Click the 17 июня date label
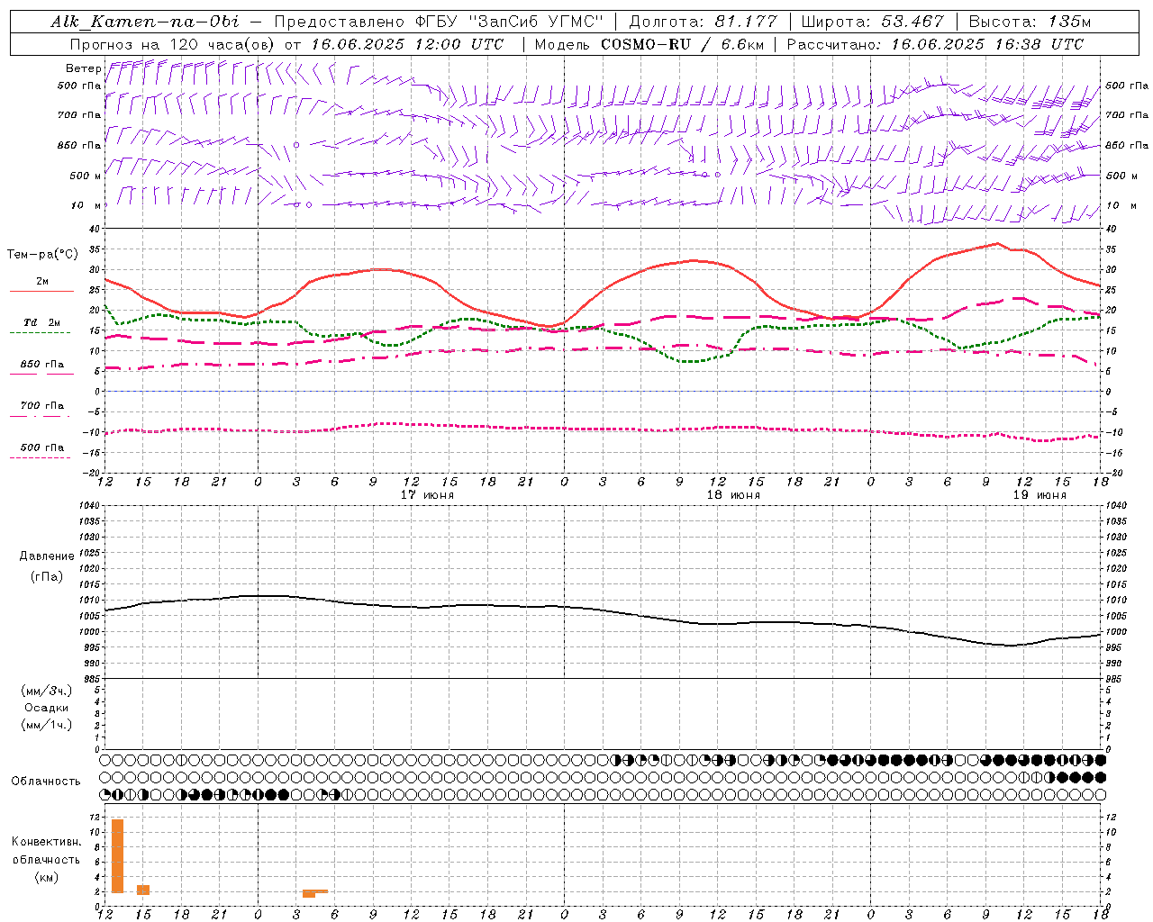Screen dimensions: 1153x922 [427, 495]
